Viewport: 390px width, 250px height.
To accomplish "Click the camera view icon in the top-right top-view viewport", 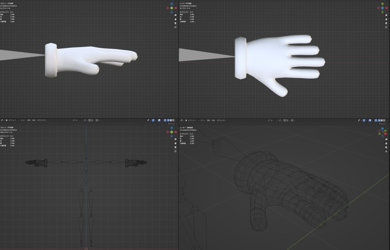I will pos(386,23).
